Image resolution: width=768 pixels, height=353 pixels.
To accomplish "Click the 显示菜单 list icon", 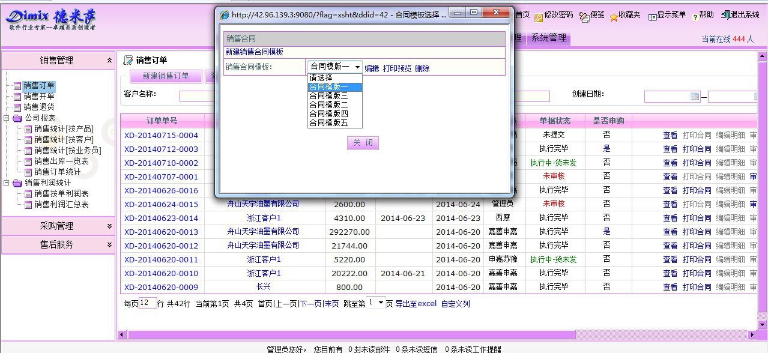I will [x=652, y=17].
